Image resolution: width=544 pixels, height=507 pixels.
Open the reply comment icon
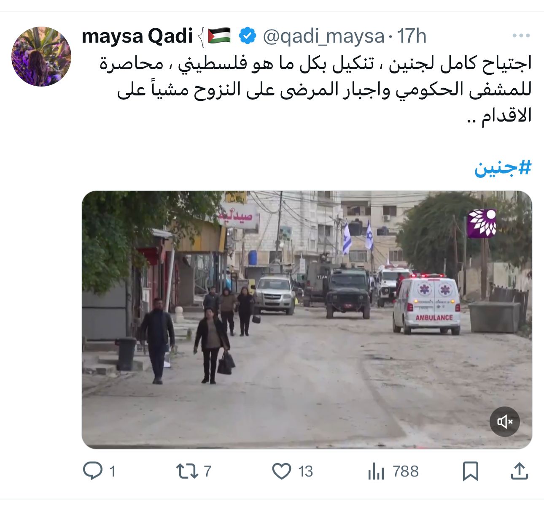coord(92,471)
